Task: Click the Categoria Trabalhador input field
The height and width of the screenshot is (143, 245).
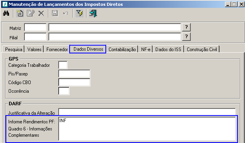Action: pos(63,65)
